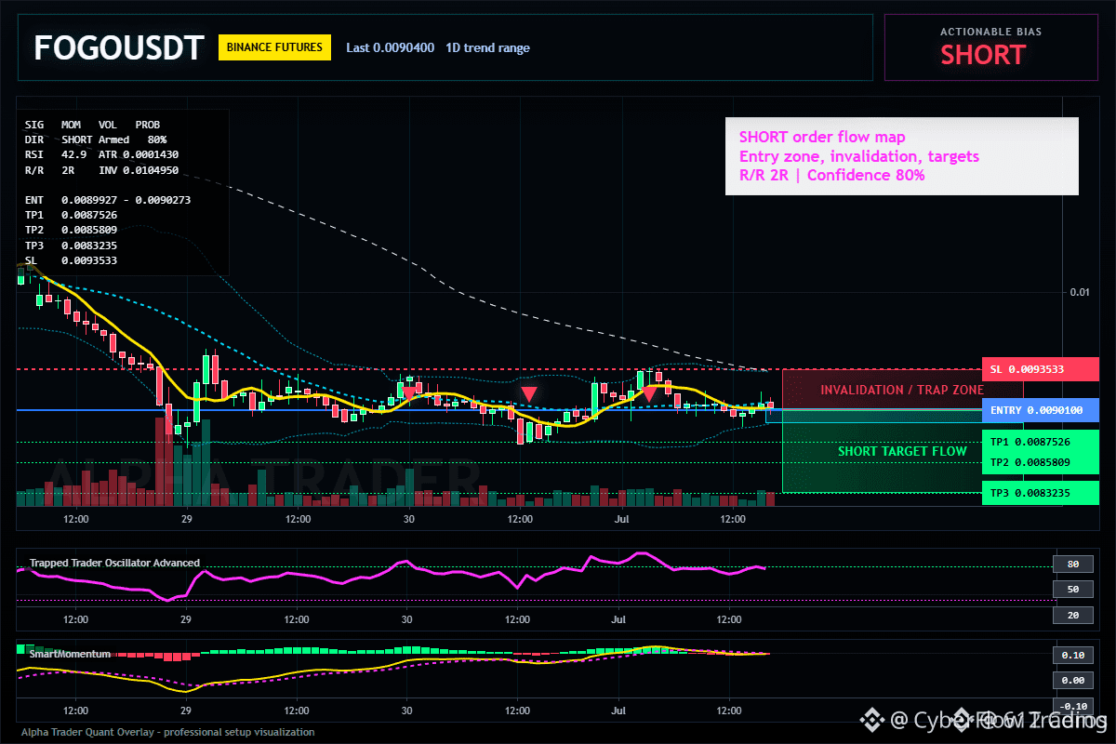Click the INVALIDATION / TRAP ZONE label

pos(902,390)
